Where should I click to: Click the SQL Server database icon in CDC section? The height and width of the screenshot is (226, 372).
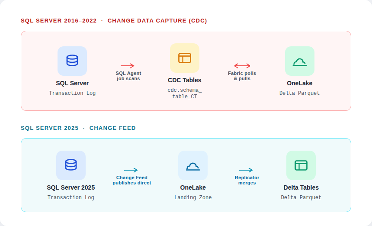click(x=72, y=61)
